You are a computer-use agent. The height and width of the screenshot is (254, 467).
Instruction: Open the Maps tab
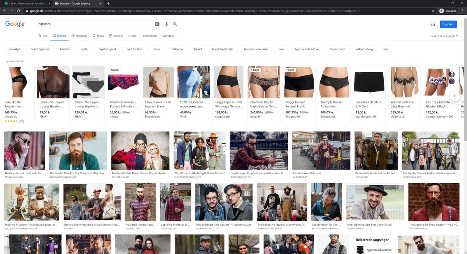[98, 36]
